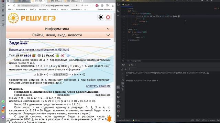Viewport: 220px width, 123px height.
Task: Click pythonProject breadcrumb in status bar
Action: pos(124,120)
